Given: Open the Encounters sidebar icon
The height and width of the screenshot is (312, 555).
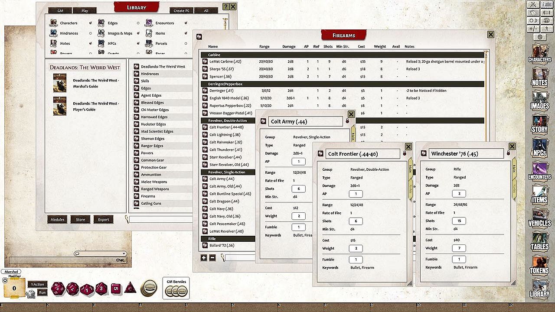Looking at the screenshot, I should click(x=539, y=169).
